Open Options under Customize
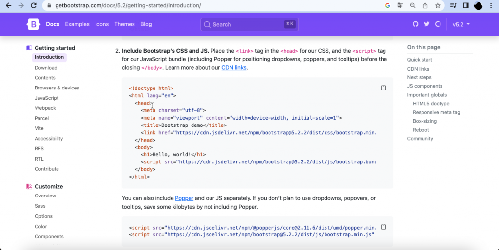499x250 pixels. coord(43,216)
